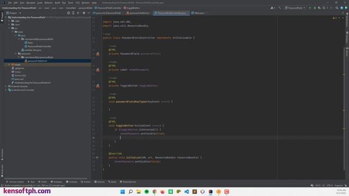Open Windows taskbar Search
Image resolution: width=349 pixels, height=196 pixels.
pyautogui.click(x=131, y=192)
